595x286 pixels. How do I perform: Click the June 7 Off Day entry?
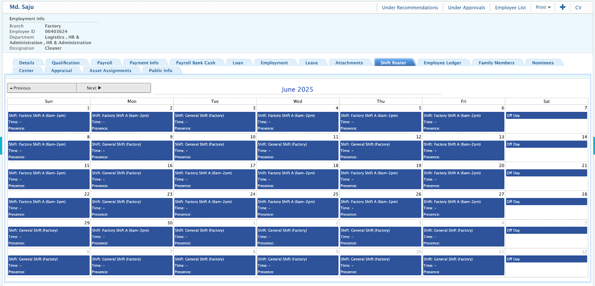(546, 116)
